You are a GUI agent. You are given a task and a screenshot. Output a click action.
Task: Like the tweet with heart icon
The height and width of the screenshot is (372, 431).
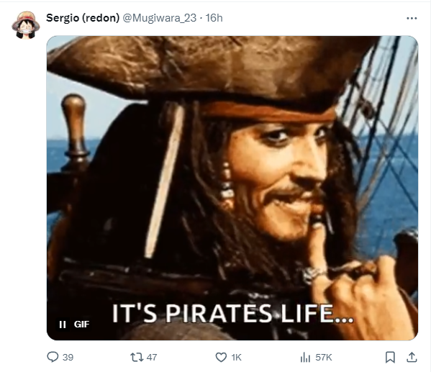[x=221, y=357]
